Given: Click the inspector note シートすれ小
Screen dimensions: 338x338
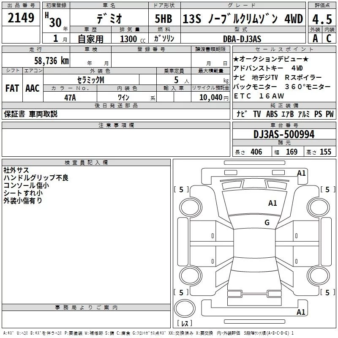Looking at the screenshot, I should tap(23, 193).
